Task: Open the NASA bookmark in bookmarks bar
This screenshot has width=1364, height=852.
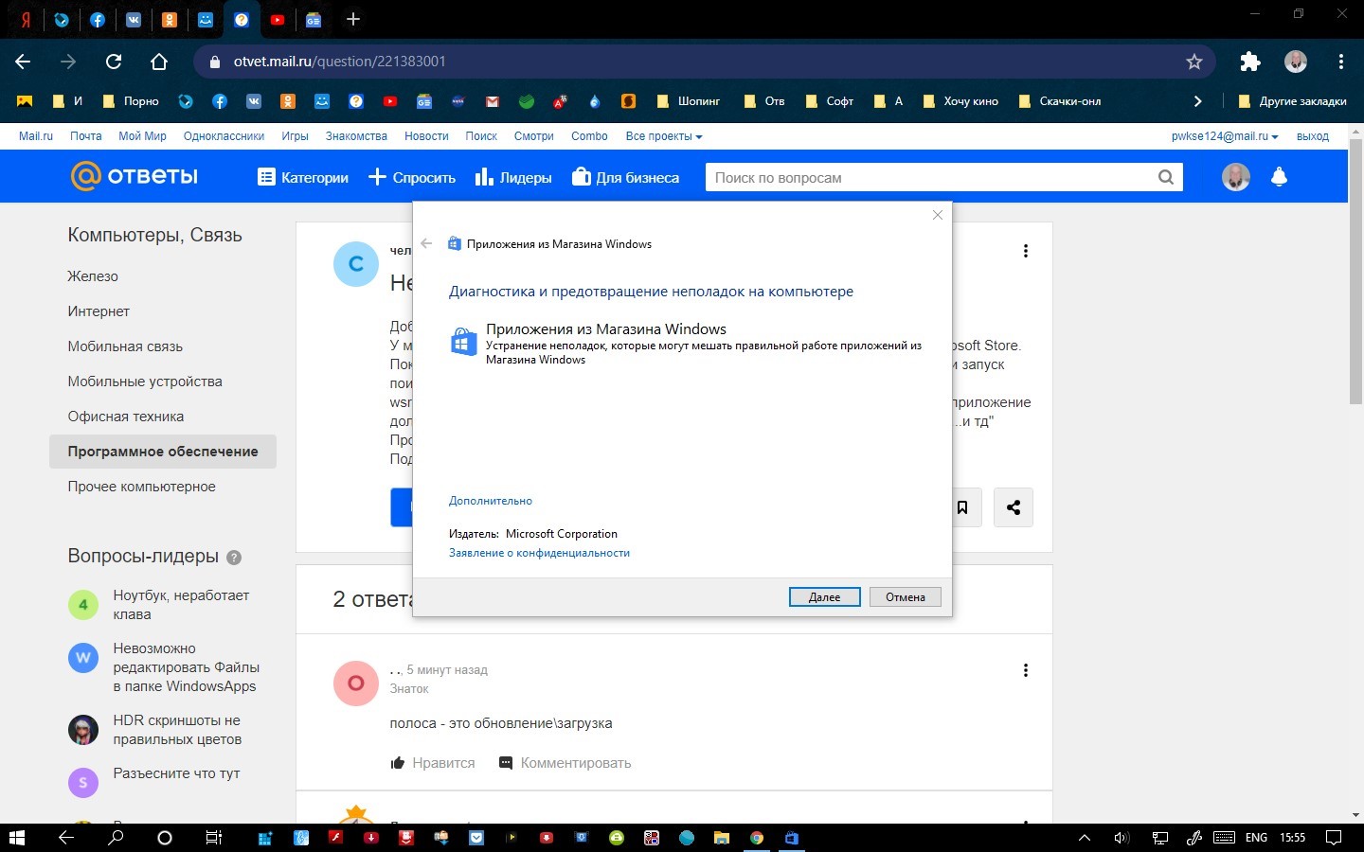Action: [458, 101]
